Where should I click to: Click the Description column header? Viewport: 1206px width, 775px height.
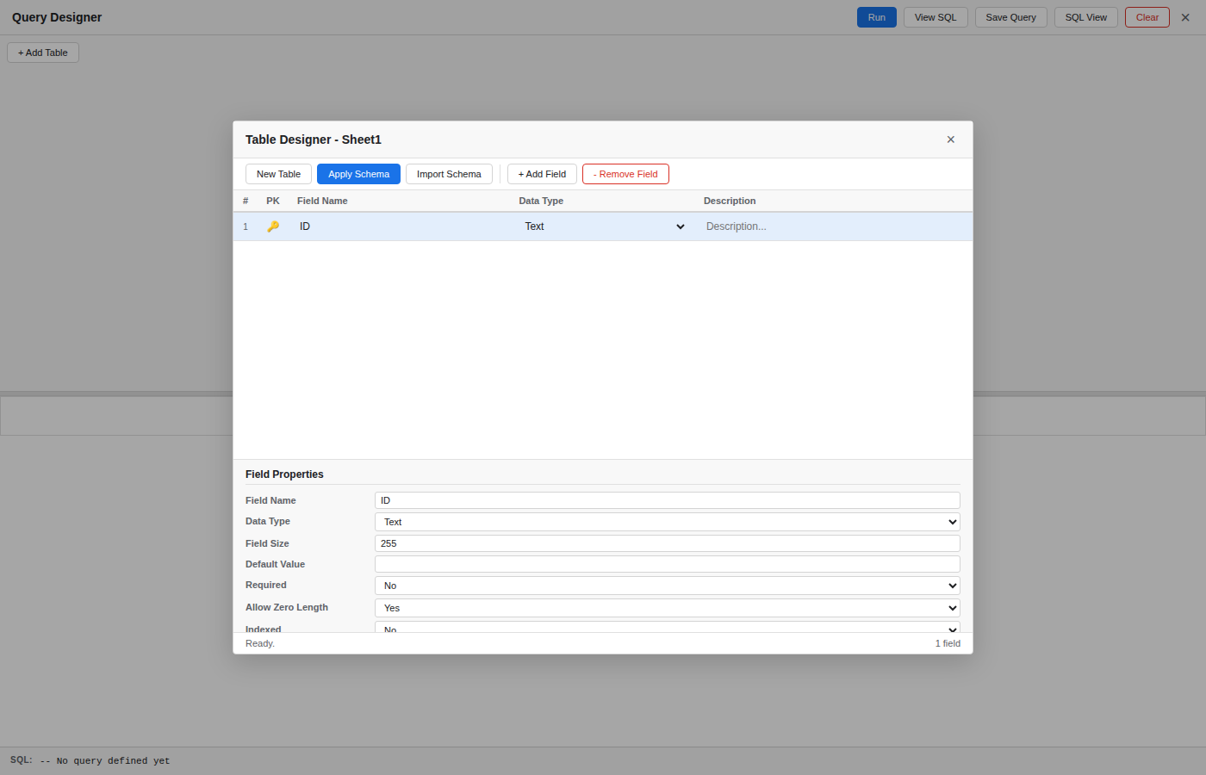(730, 201)
